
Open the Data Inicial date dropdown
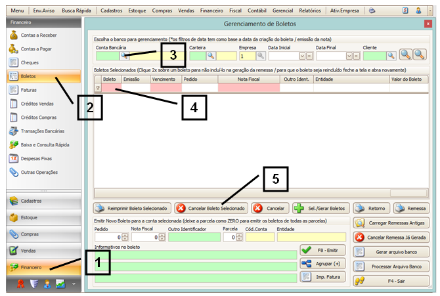302,56
